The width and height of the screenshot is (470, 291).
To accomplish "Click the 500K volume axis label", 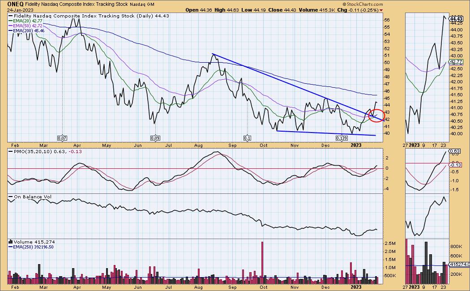I will [390, 276].
